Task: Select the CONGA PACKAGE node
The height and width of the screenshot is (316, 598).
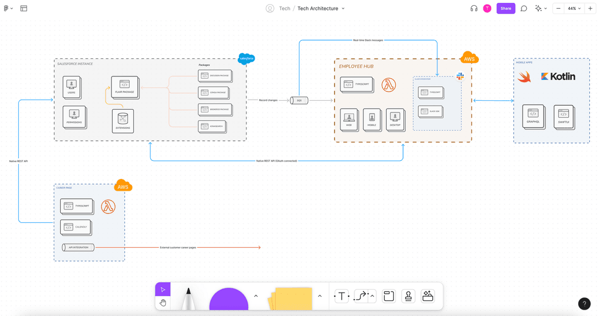Action: [x=214, y=93]
